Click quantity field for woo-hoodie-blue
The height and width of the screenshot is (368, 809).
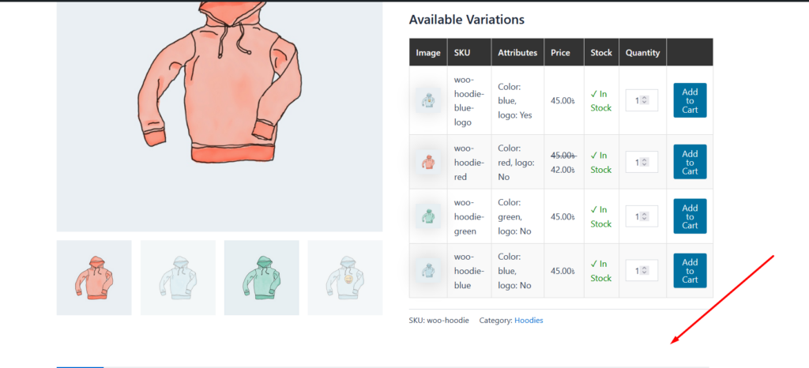pyautogui.click(x=637, y=271)
